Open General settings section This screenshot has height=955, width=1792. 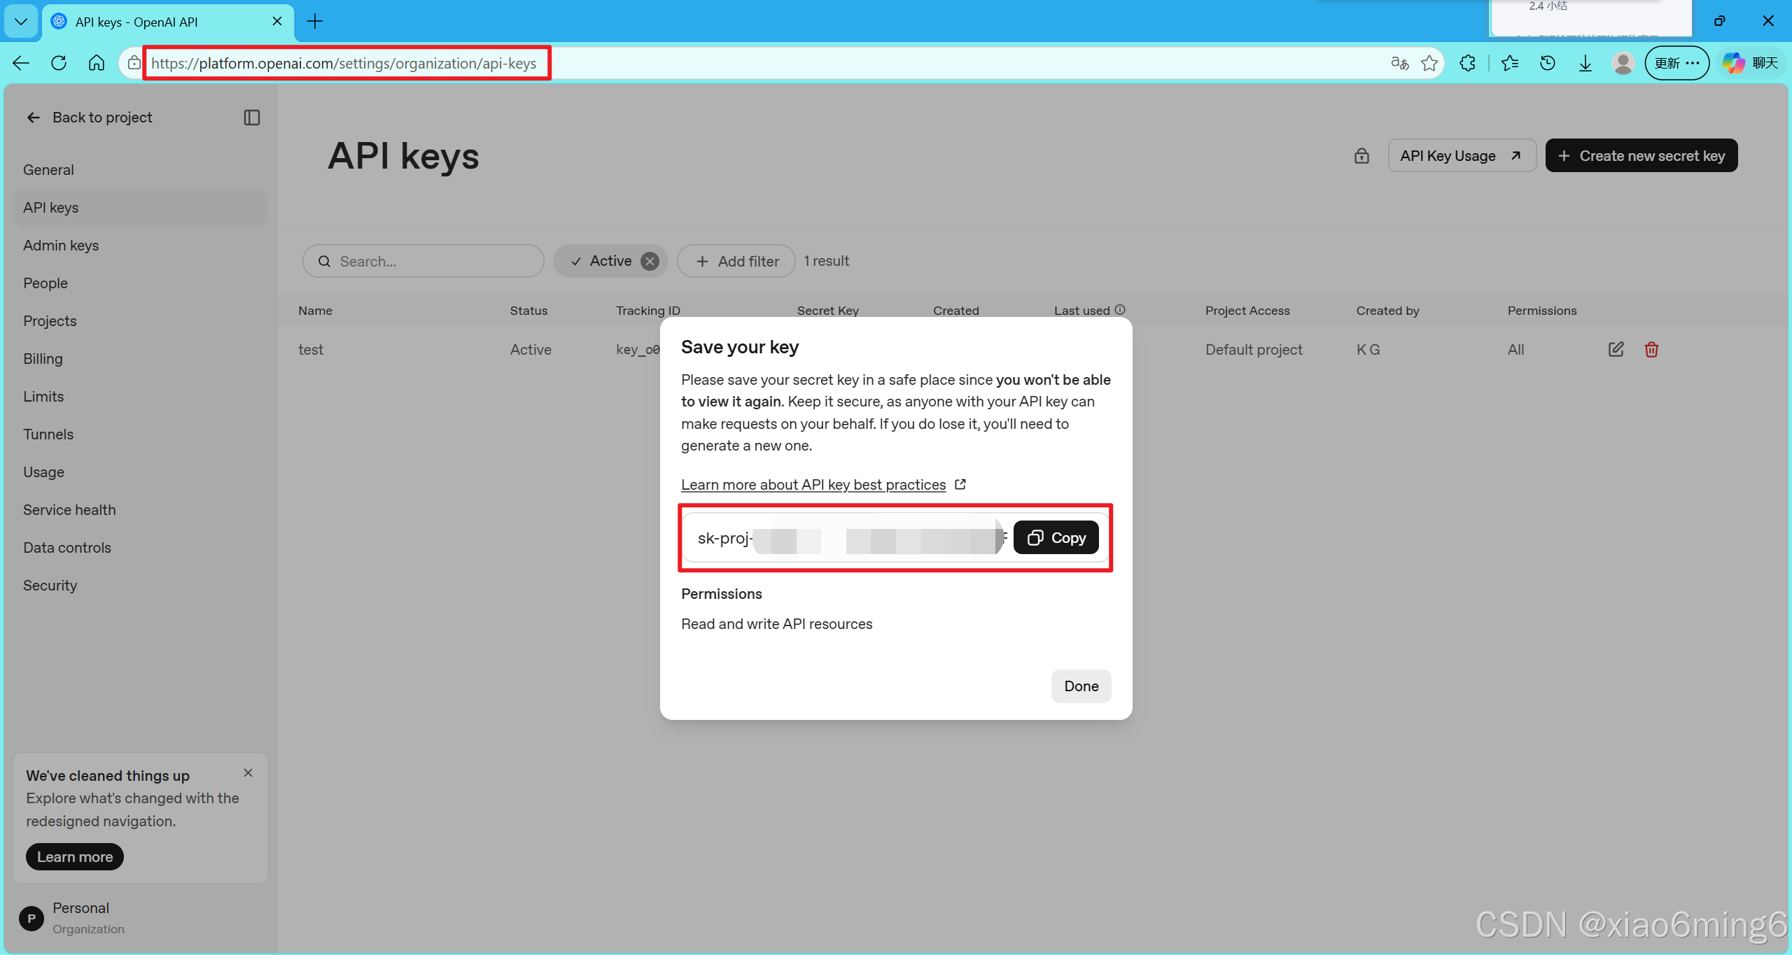tap(140, 170)
